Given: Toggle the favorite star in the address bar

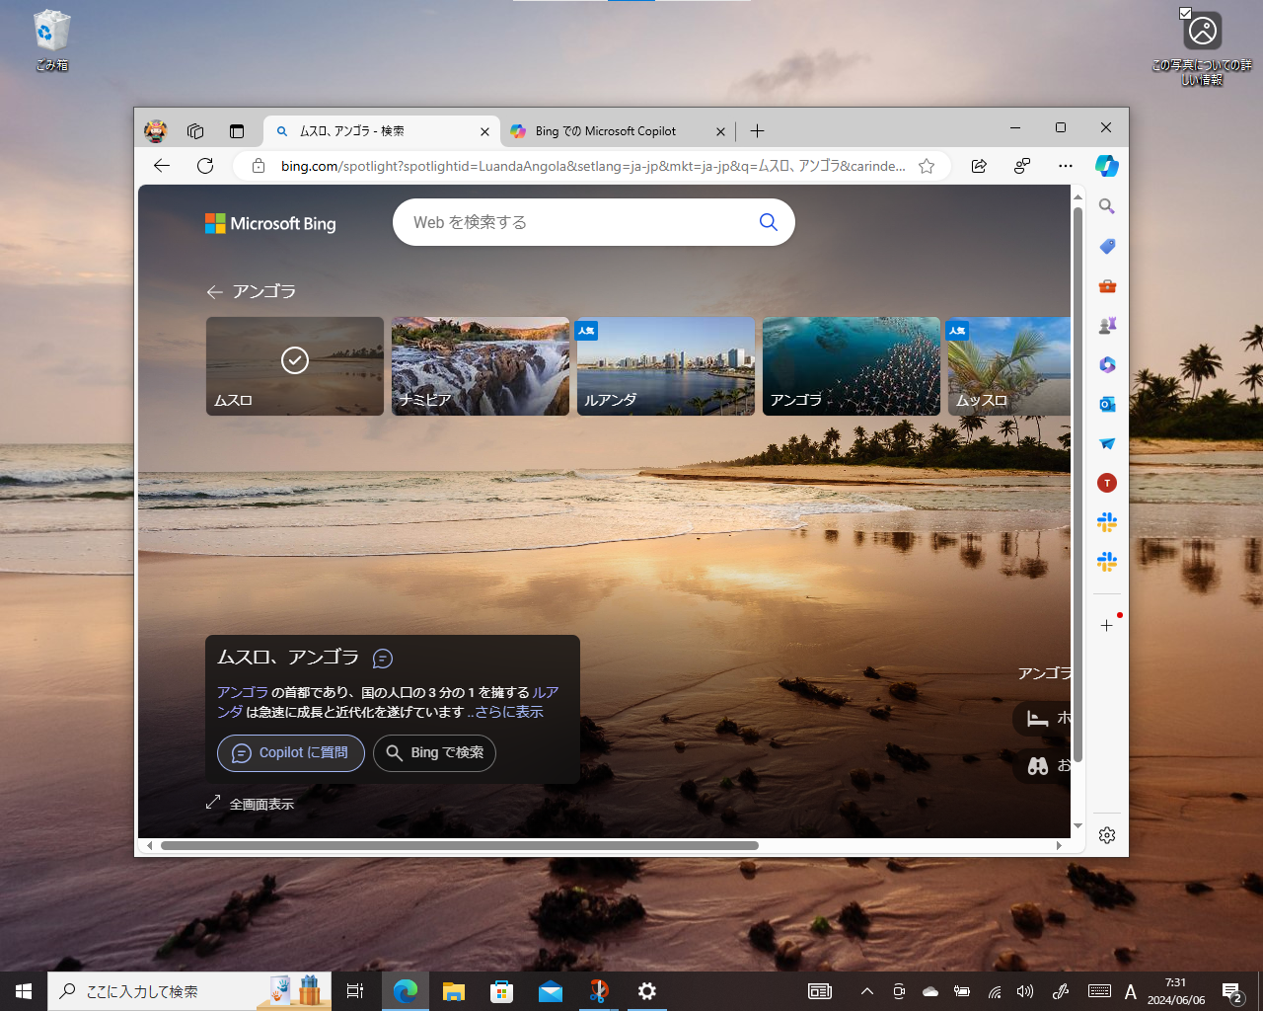Looking at the screenshot, I should (x=927, y=166).
